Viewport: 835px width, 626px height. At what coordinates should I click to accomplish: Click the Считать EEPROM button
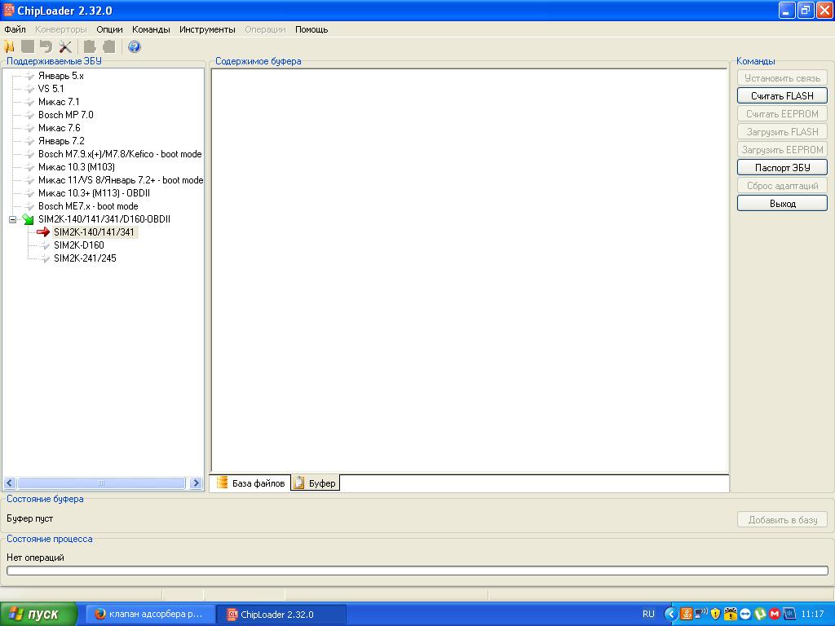coord(782,114)
